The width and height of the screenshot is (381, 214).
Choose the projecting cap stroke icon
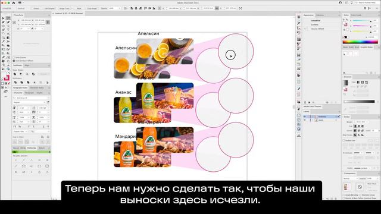363,126
